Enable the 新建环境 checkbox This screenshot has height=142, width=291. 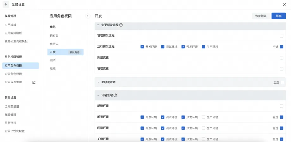[282, 106]
